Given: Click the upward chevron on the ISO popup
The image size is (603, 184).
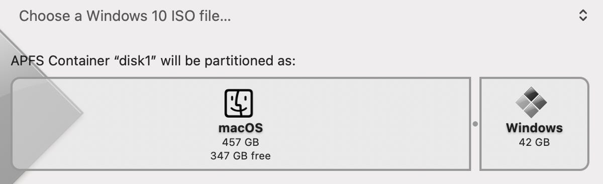Looking at the screenshot, I should click(583, 12).
